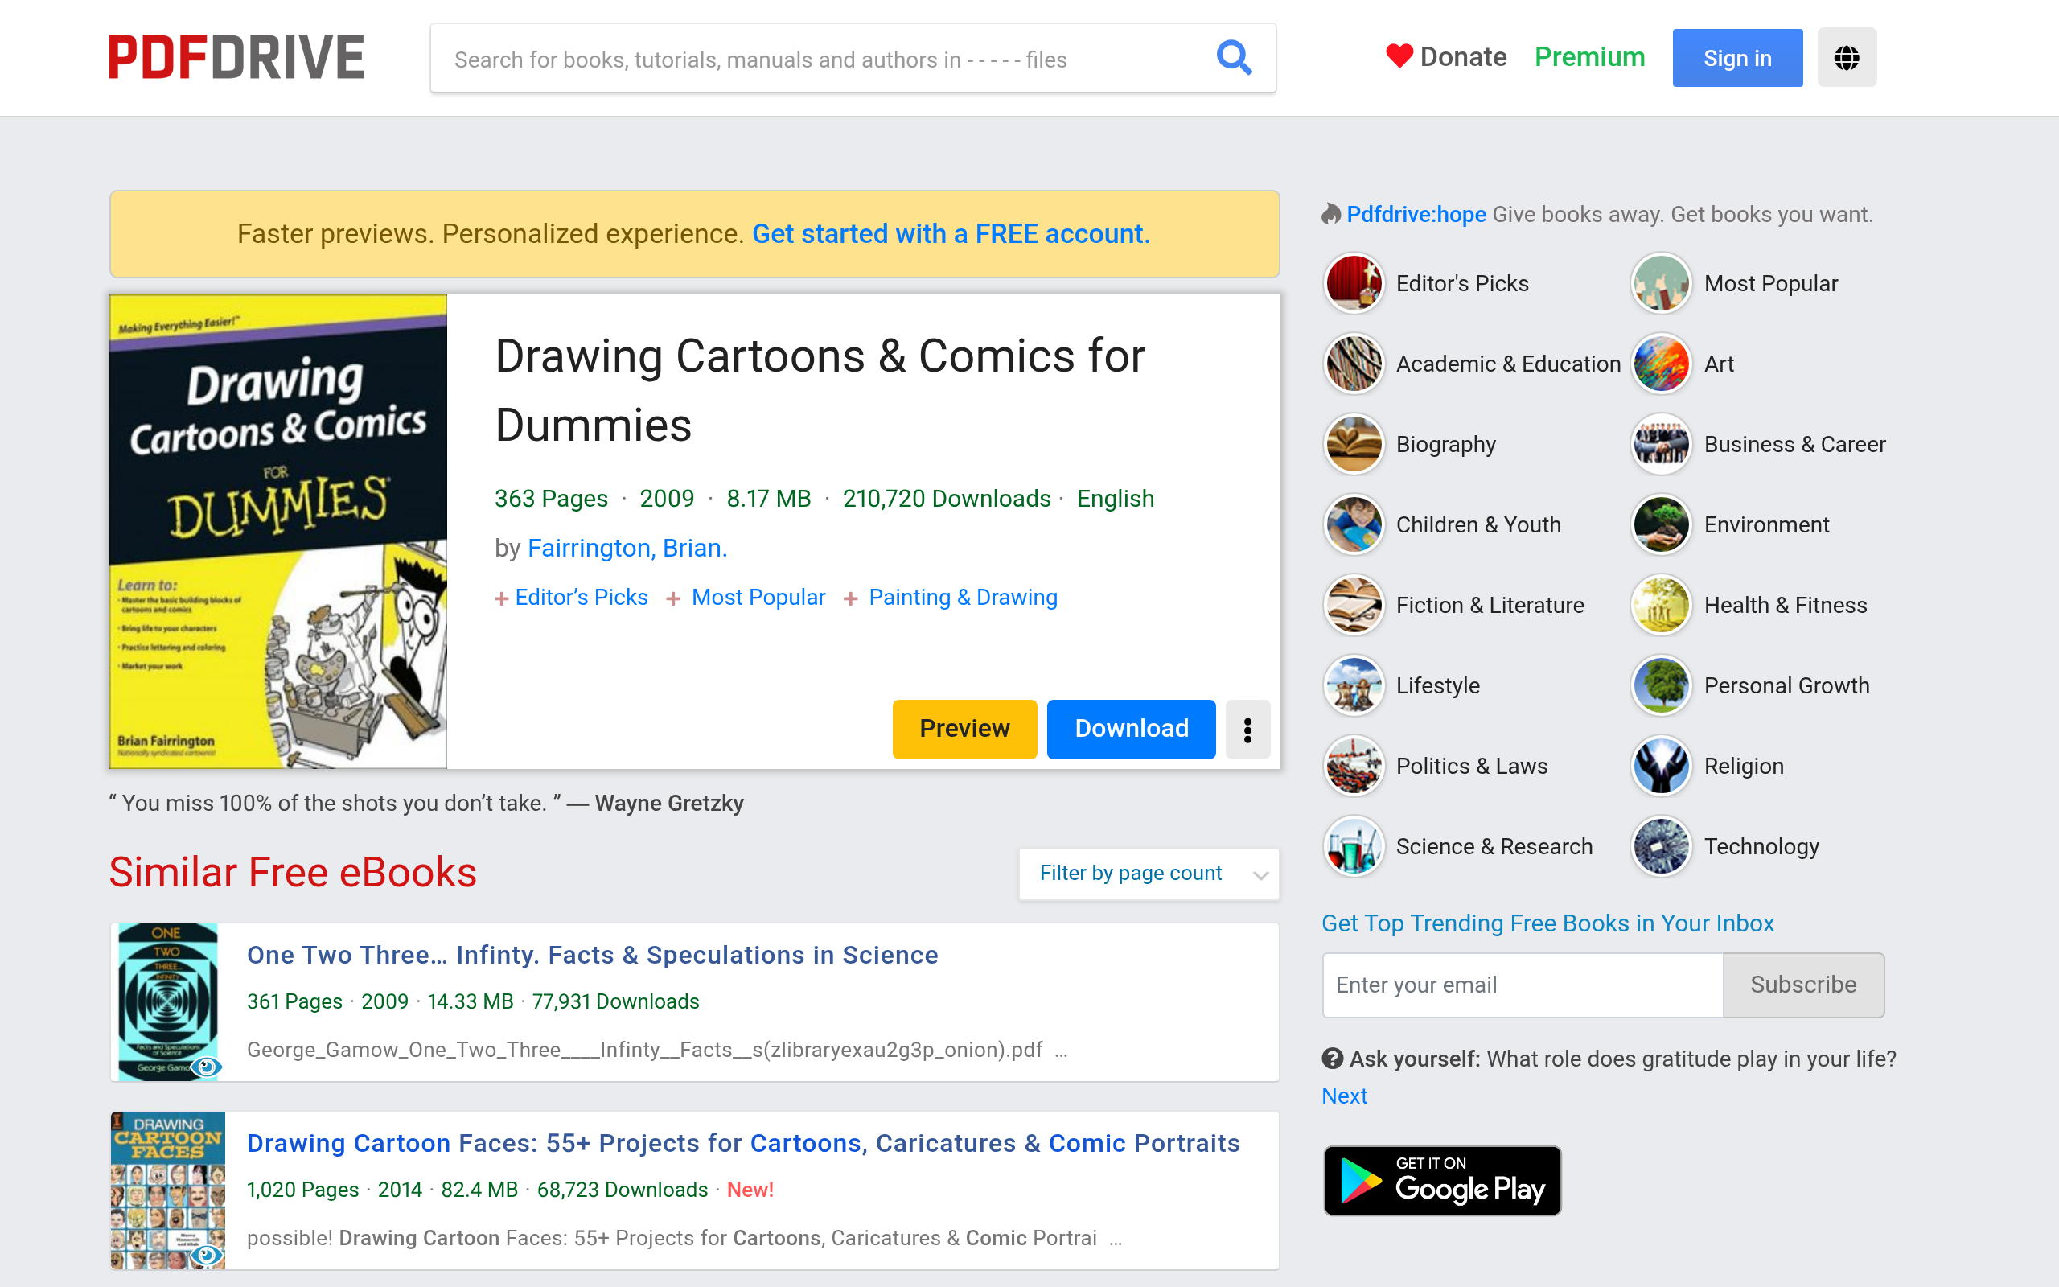Viewport: 2059px width, 1287px height.
Task: Click the Science & Research category icon
Action: 1354,846
